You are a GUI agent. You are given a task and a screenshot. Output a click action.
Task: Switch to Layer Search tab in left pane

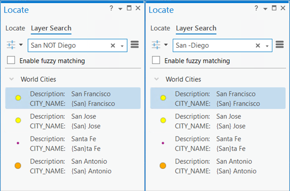51,29
